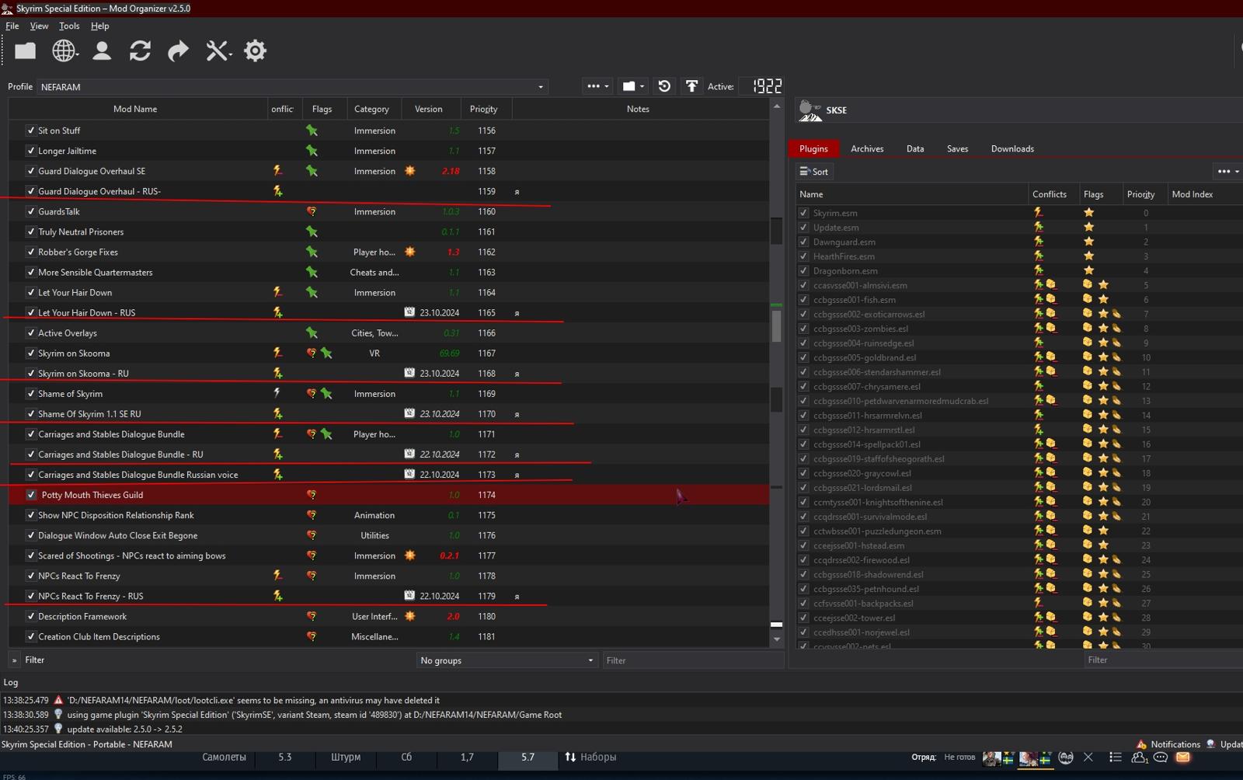Switch to the Saves tab

[957, 148]
